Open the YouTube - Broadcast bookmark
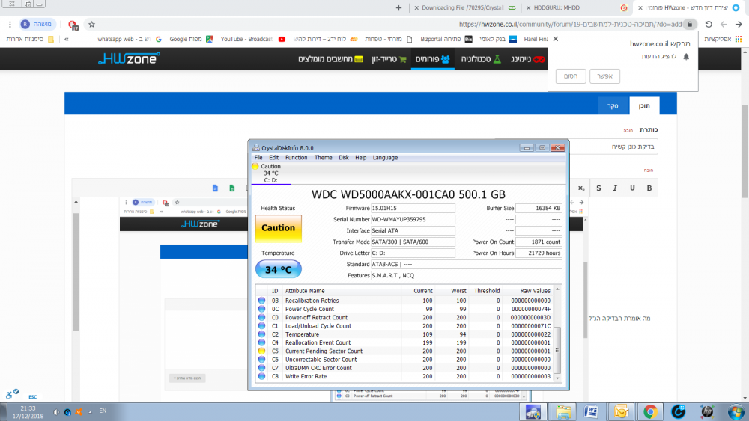This screenshot has height=421, width=749. (x=252, y=39)
